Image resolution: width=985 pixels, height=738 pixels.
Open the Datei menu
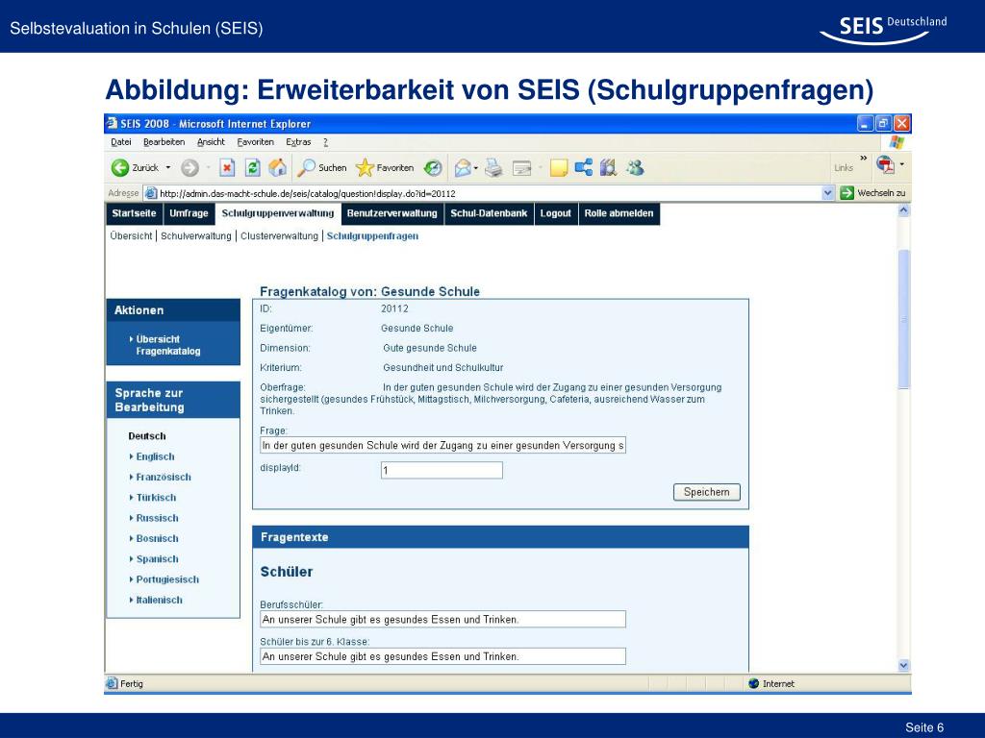(x=120, y=142)
